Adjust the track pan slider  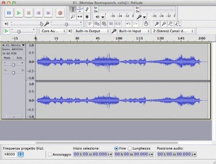tap(14, 73)
